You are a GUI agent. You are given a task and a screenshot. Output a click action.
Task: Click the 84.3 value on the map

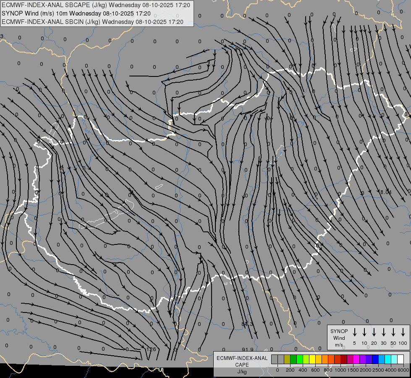[247, 324]
